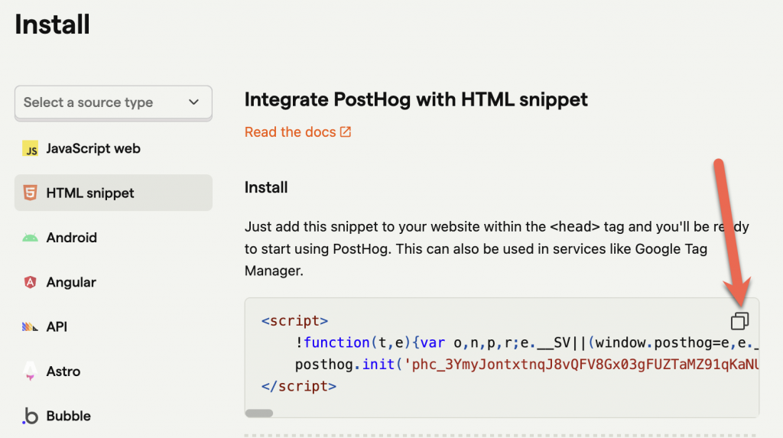The image size is (783, 438).
Task: Select JavaScript web source
Action: click(x=113, y=148)
